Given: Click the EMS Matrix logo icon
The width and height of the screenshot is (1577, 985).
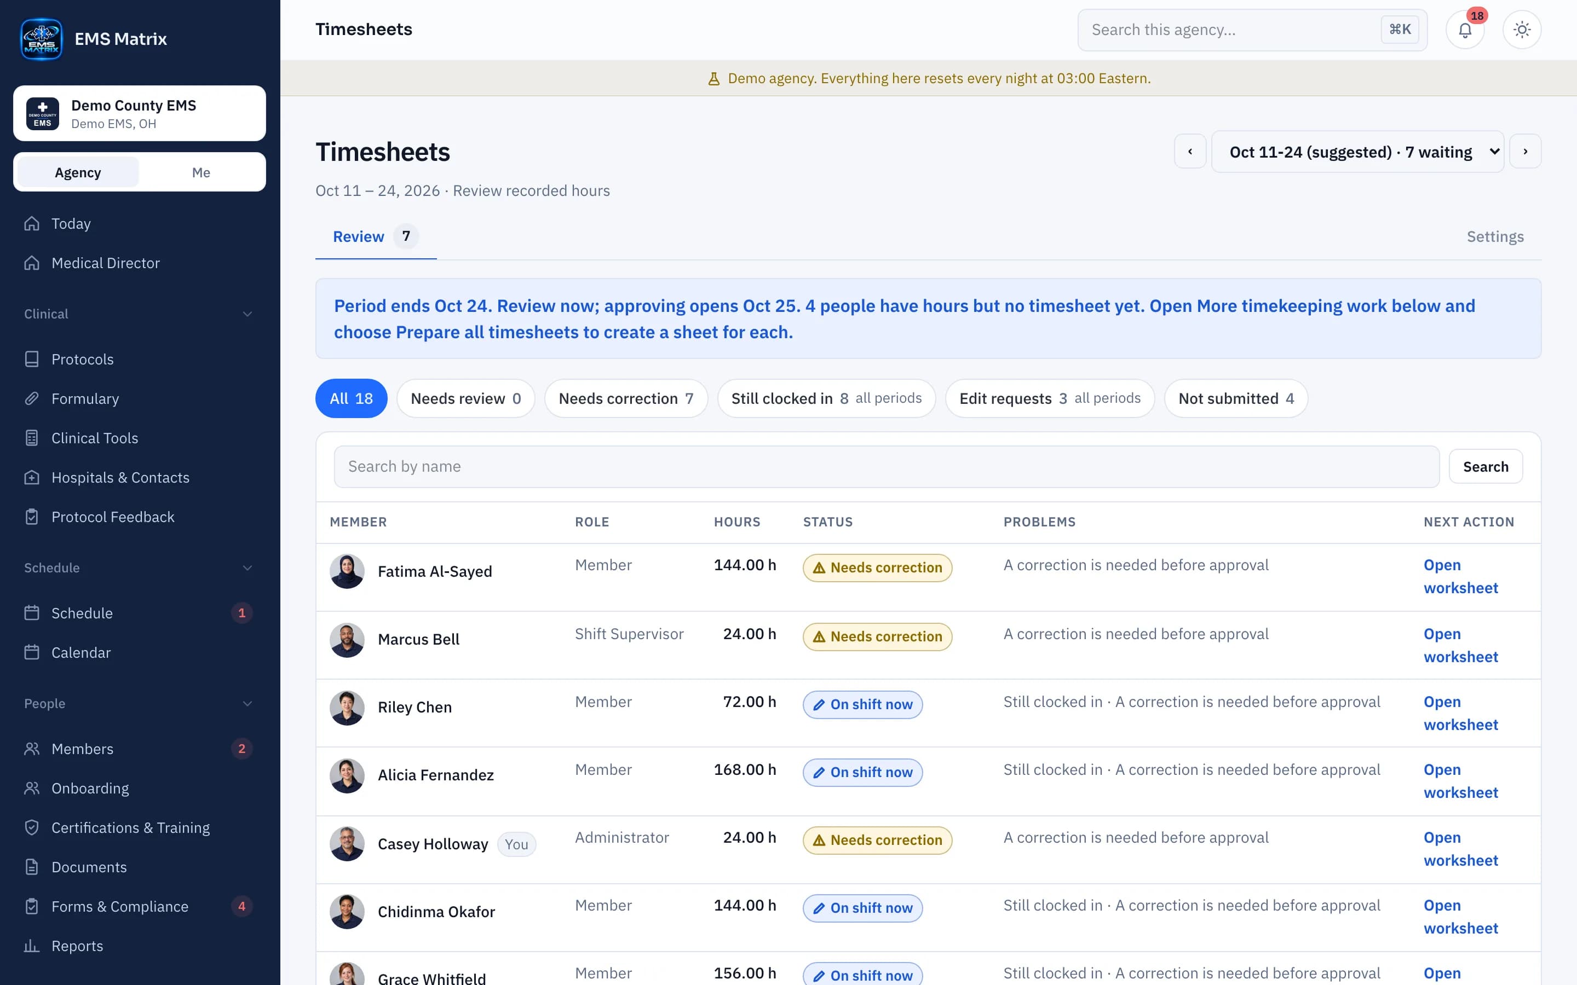Looking at the screenshot, I should [42, 39].
